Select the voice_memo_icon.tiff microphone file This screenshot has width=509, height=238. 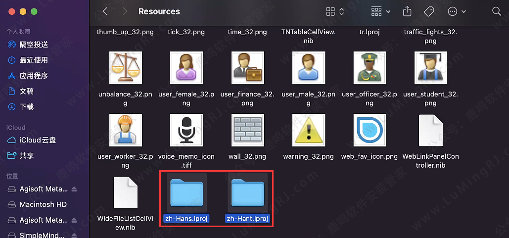pos(186,130)
